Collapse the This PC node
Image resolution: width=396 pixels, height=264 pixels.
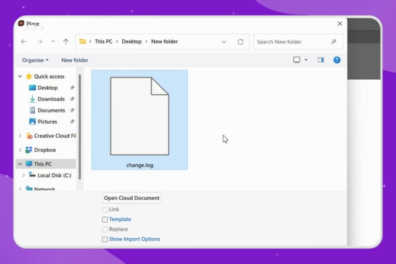coord(20,164)
